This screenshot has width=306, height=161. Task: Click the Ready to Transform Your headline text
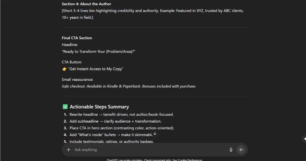(98, 51)
